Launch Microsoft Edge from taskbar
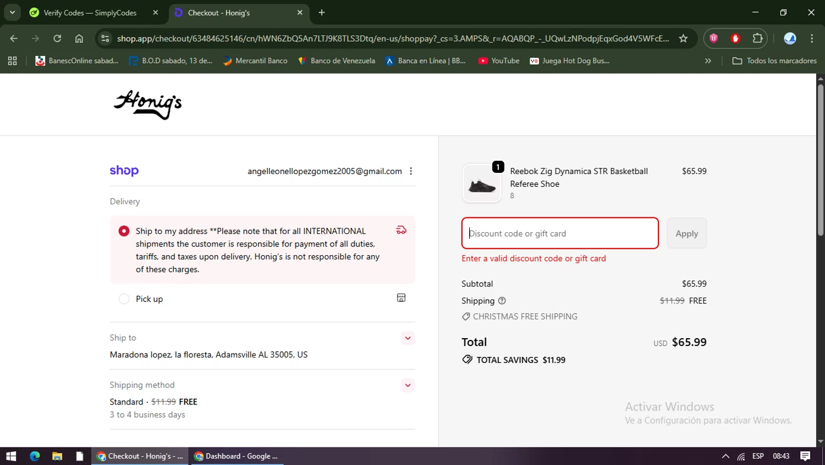825x465 pixels. point(35,456)
